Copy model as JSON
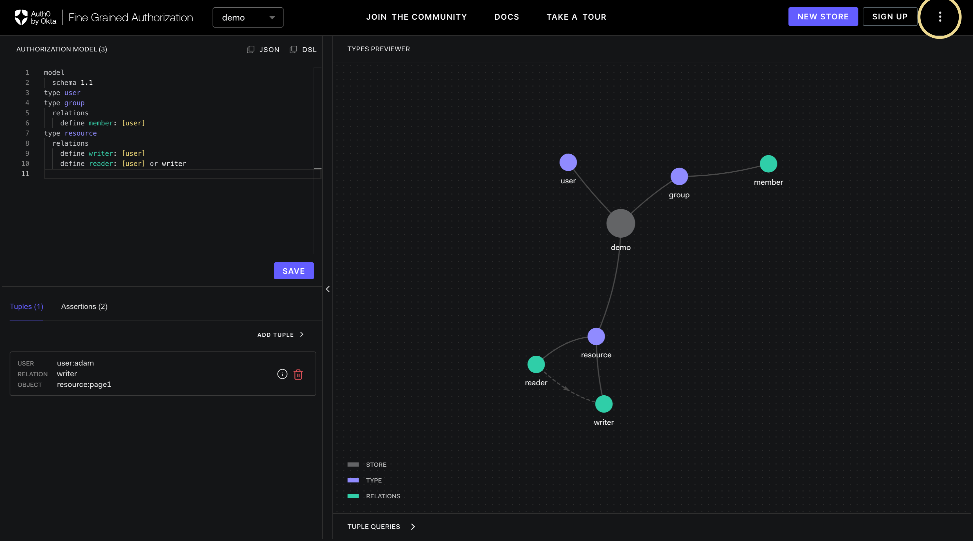Image resolution: width=973 pixels, height=541 pixels. point(263,49)
